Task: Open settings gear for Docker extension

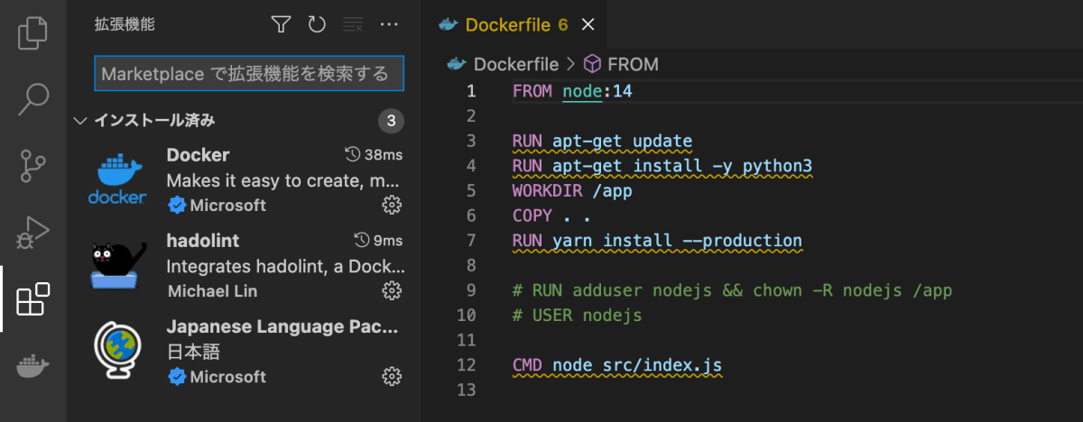Action: 392,206
